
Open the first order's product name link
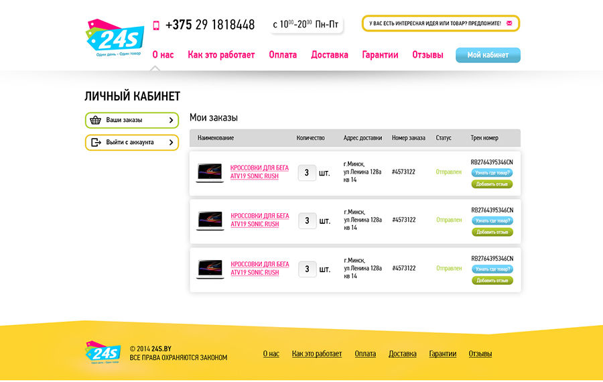coord(260,172)
